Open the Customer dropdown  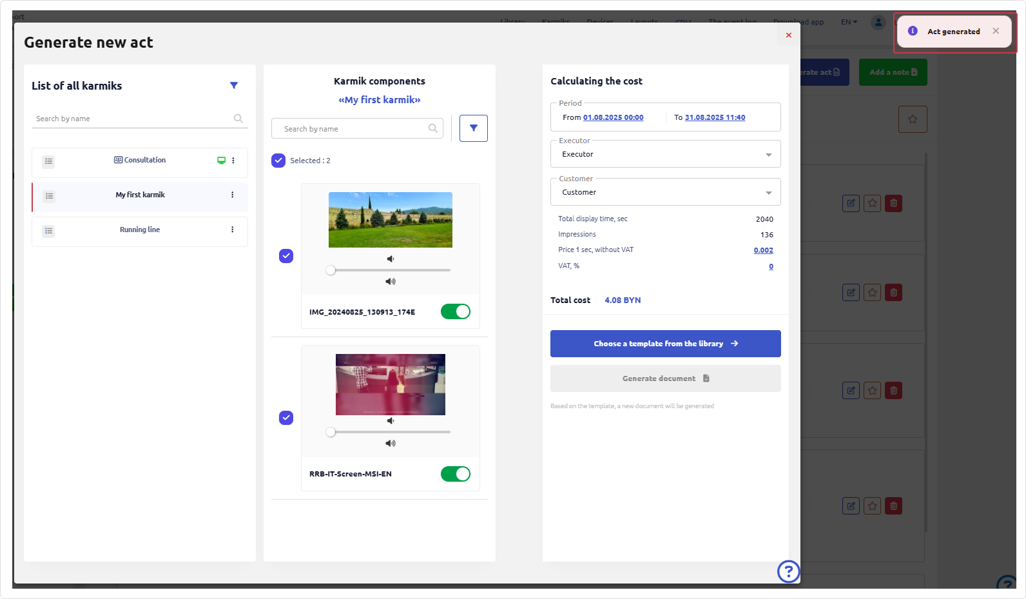[x=665, y=193]
